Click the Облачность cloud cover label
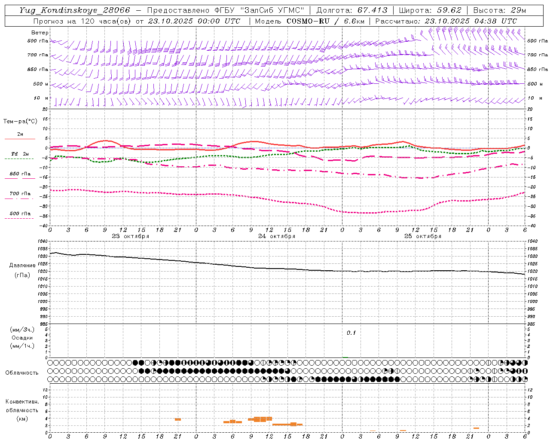 [x=22, y=373]
